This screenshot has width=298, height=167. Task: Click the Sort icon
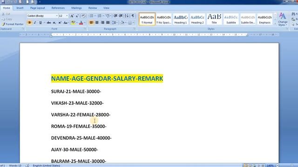(127, 16)
